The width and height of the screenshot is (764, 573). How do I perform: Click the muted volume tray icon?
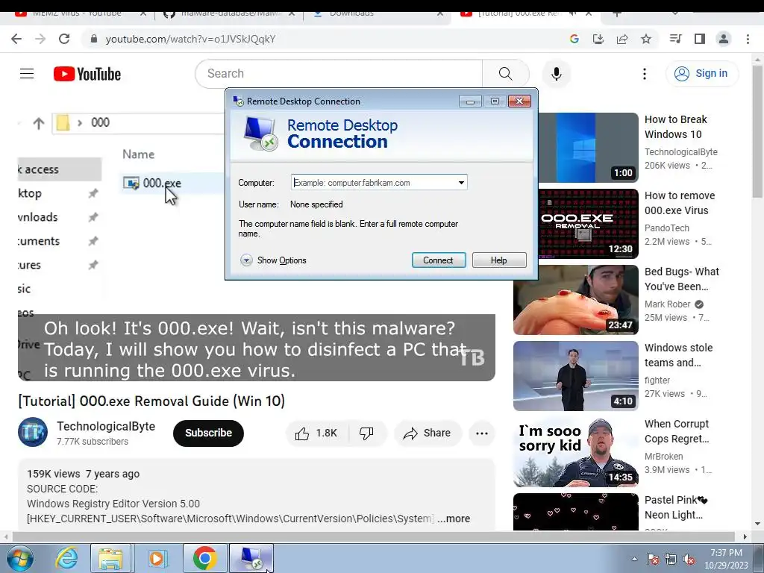pyautogui.click(x=689, y=559)
